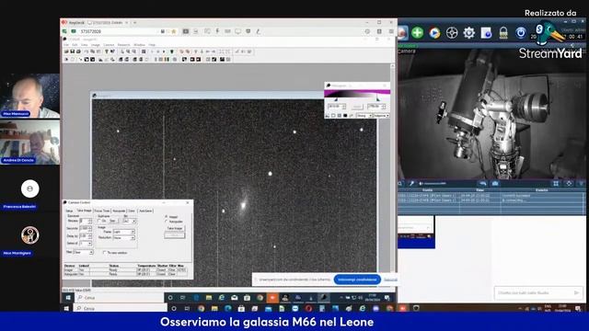Open the AnyDesk keyboard icon
589x331 pixels.
[227, 31]
